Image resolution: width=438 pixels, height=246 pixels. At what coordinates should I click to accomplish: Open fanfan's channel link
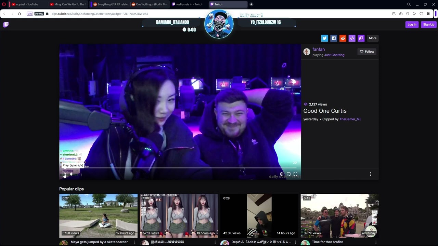tap(319, 49)
